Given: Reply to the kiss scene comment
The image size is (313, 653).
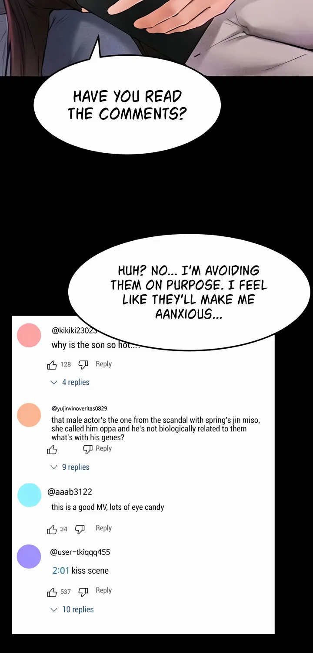Looking at the screenshot, I should coord(103,590).
